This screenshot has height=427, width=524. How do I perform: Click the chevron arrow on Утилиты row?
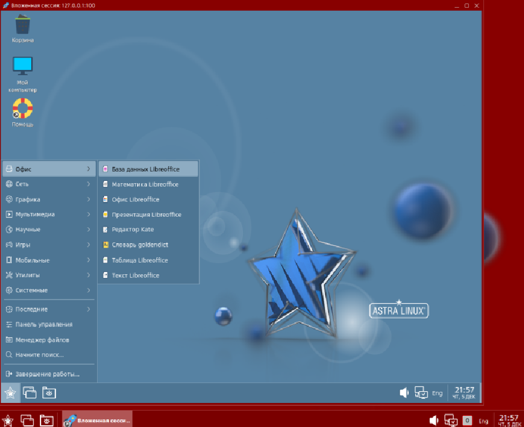89,275
